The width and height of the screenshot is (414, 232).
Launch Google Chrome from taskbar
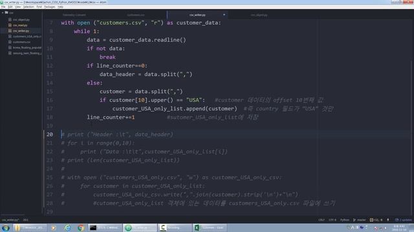pos(81,227)
